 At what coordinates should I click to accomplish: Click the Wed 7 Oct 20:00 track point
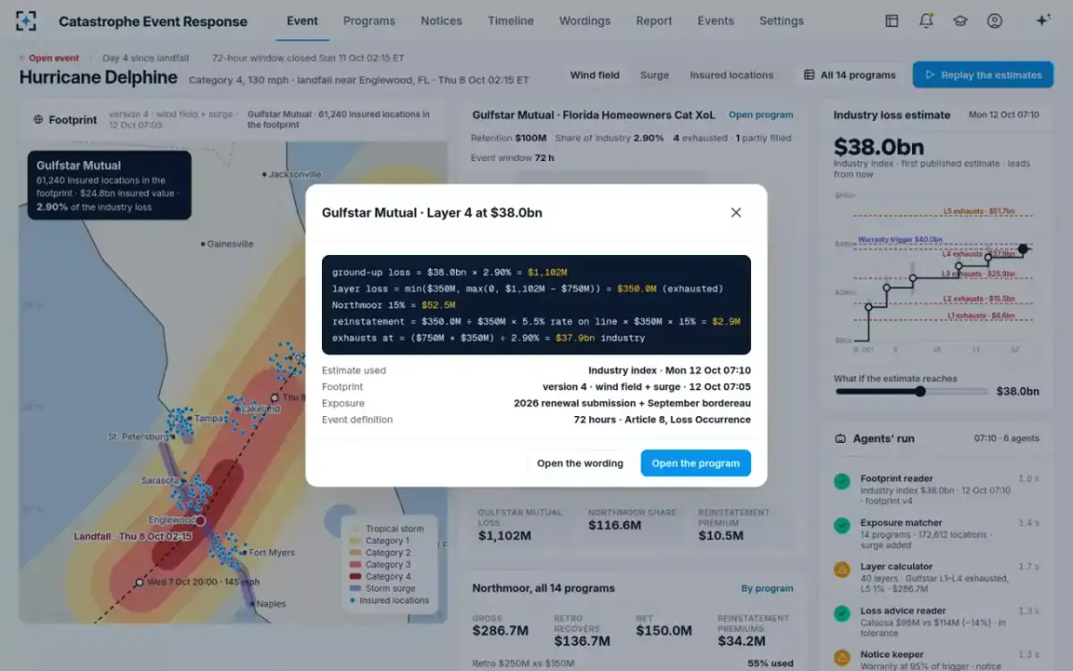click(139, 582)
